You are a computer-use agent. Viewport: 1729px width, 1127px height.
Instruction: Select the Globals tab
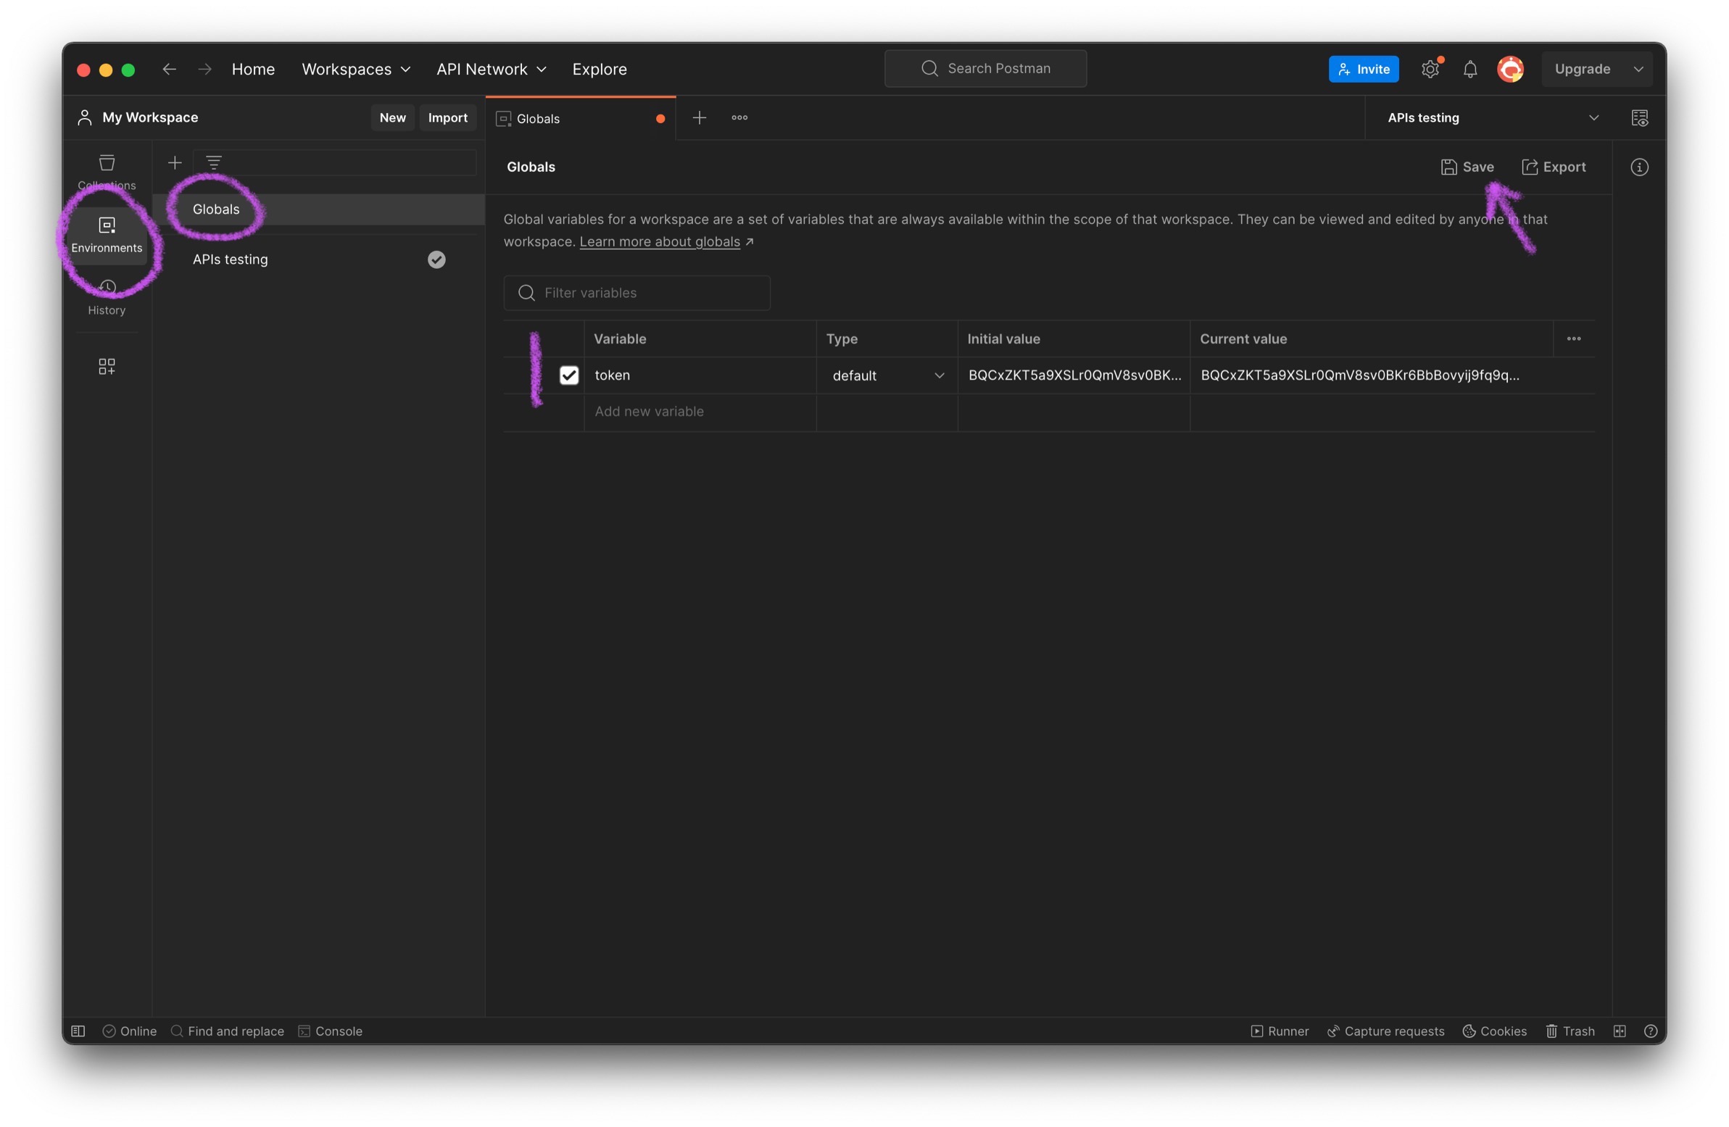point(539,117)
